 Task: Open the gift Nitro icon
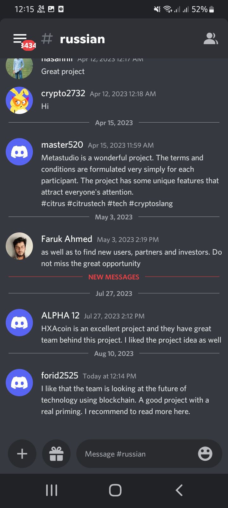(x=56, y=454)
